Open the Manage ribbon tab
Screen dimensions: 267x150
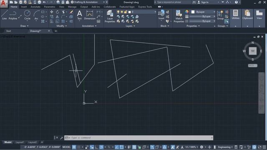point(72,7)
